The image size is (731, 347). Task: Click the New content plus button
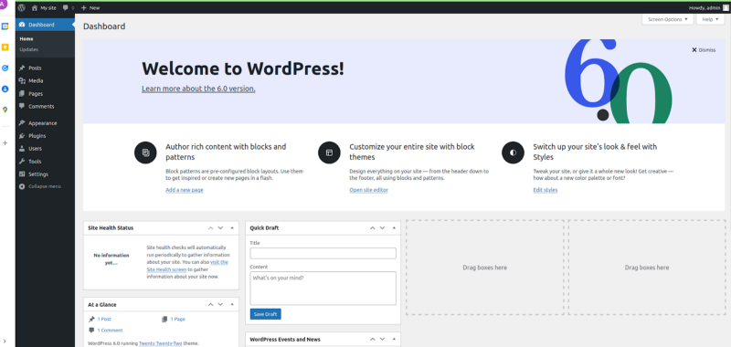[x=90, y=8]
